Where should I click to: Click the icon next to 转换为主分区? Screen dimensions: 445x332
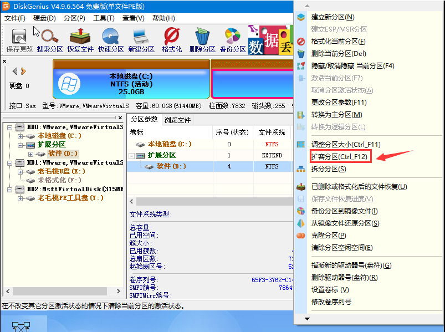tap(301, 115)
